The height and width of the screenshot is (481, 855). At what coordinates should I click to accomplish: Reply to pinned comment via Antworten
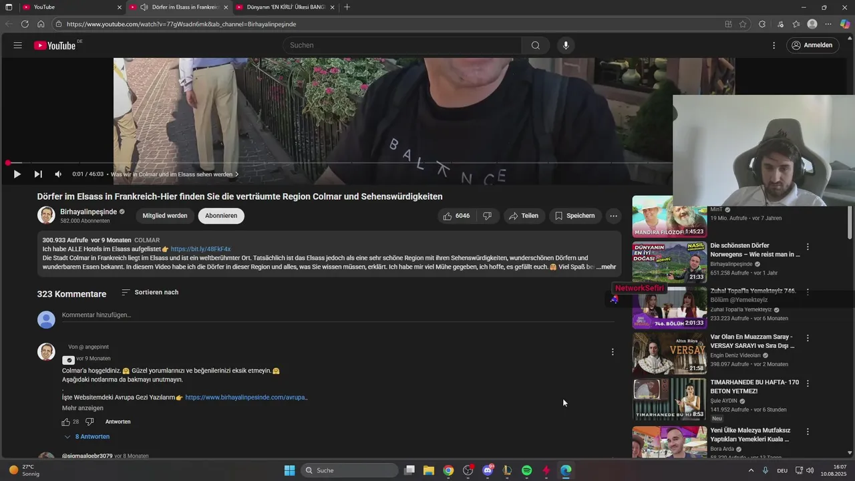pos(118,422)
